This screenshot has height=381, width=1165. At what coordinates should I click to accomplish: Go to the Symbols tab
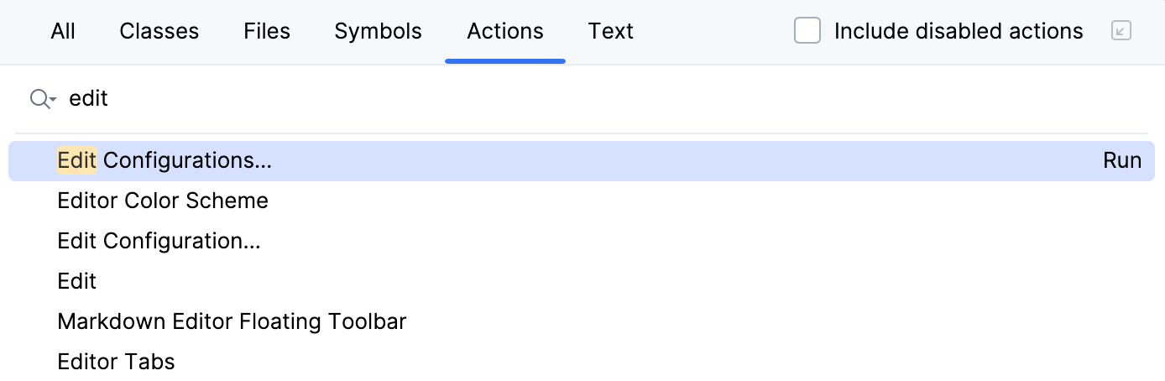(378, 32)
